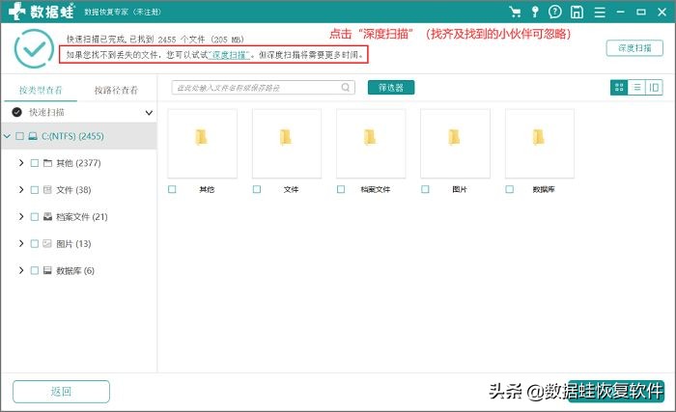Tick checkbox under 图片 thumbnail
The height and width of the screenshot is (412, 676).
tap(425, 189)
